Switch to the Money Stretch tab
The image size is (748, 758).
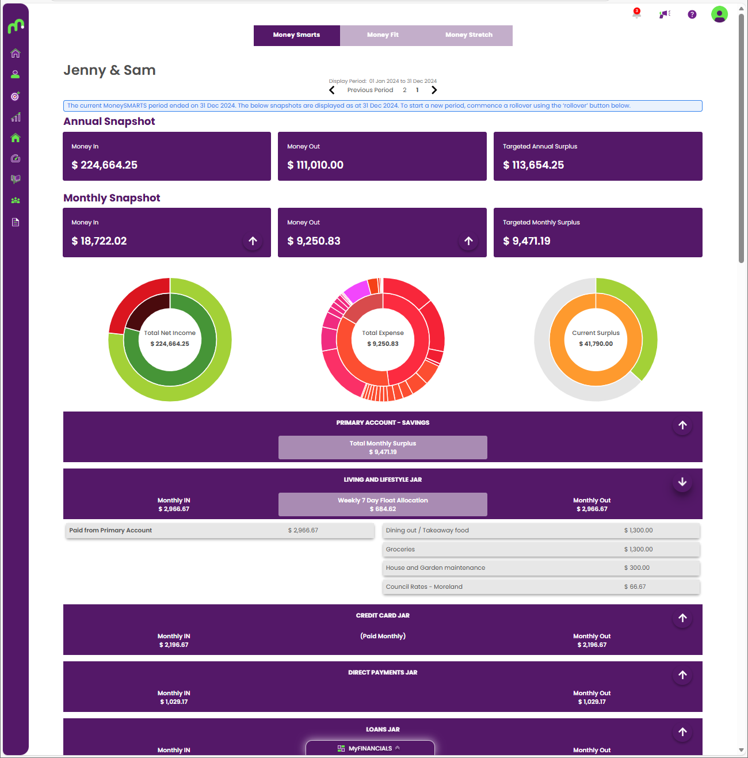tap(468, 35)
